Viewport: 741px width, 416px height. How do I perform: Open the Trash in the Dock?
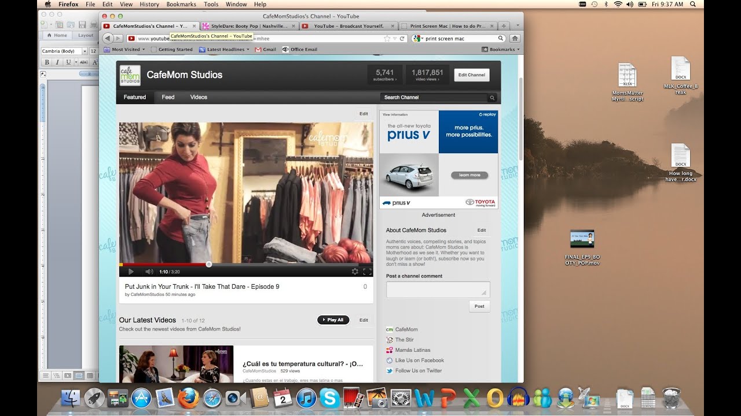(672, 398)
